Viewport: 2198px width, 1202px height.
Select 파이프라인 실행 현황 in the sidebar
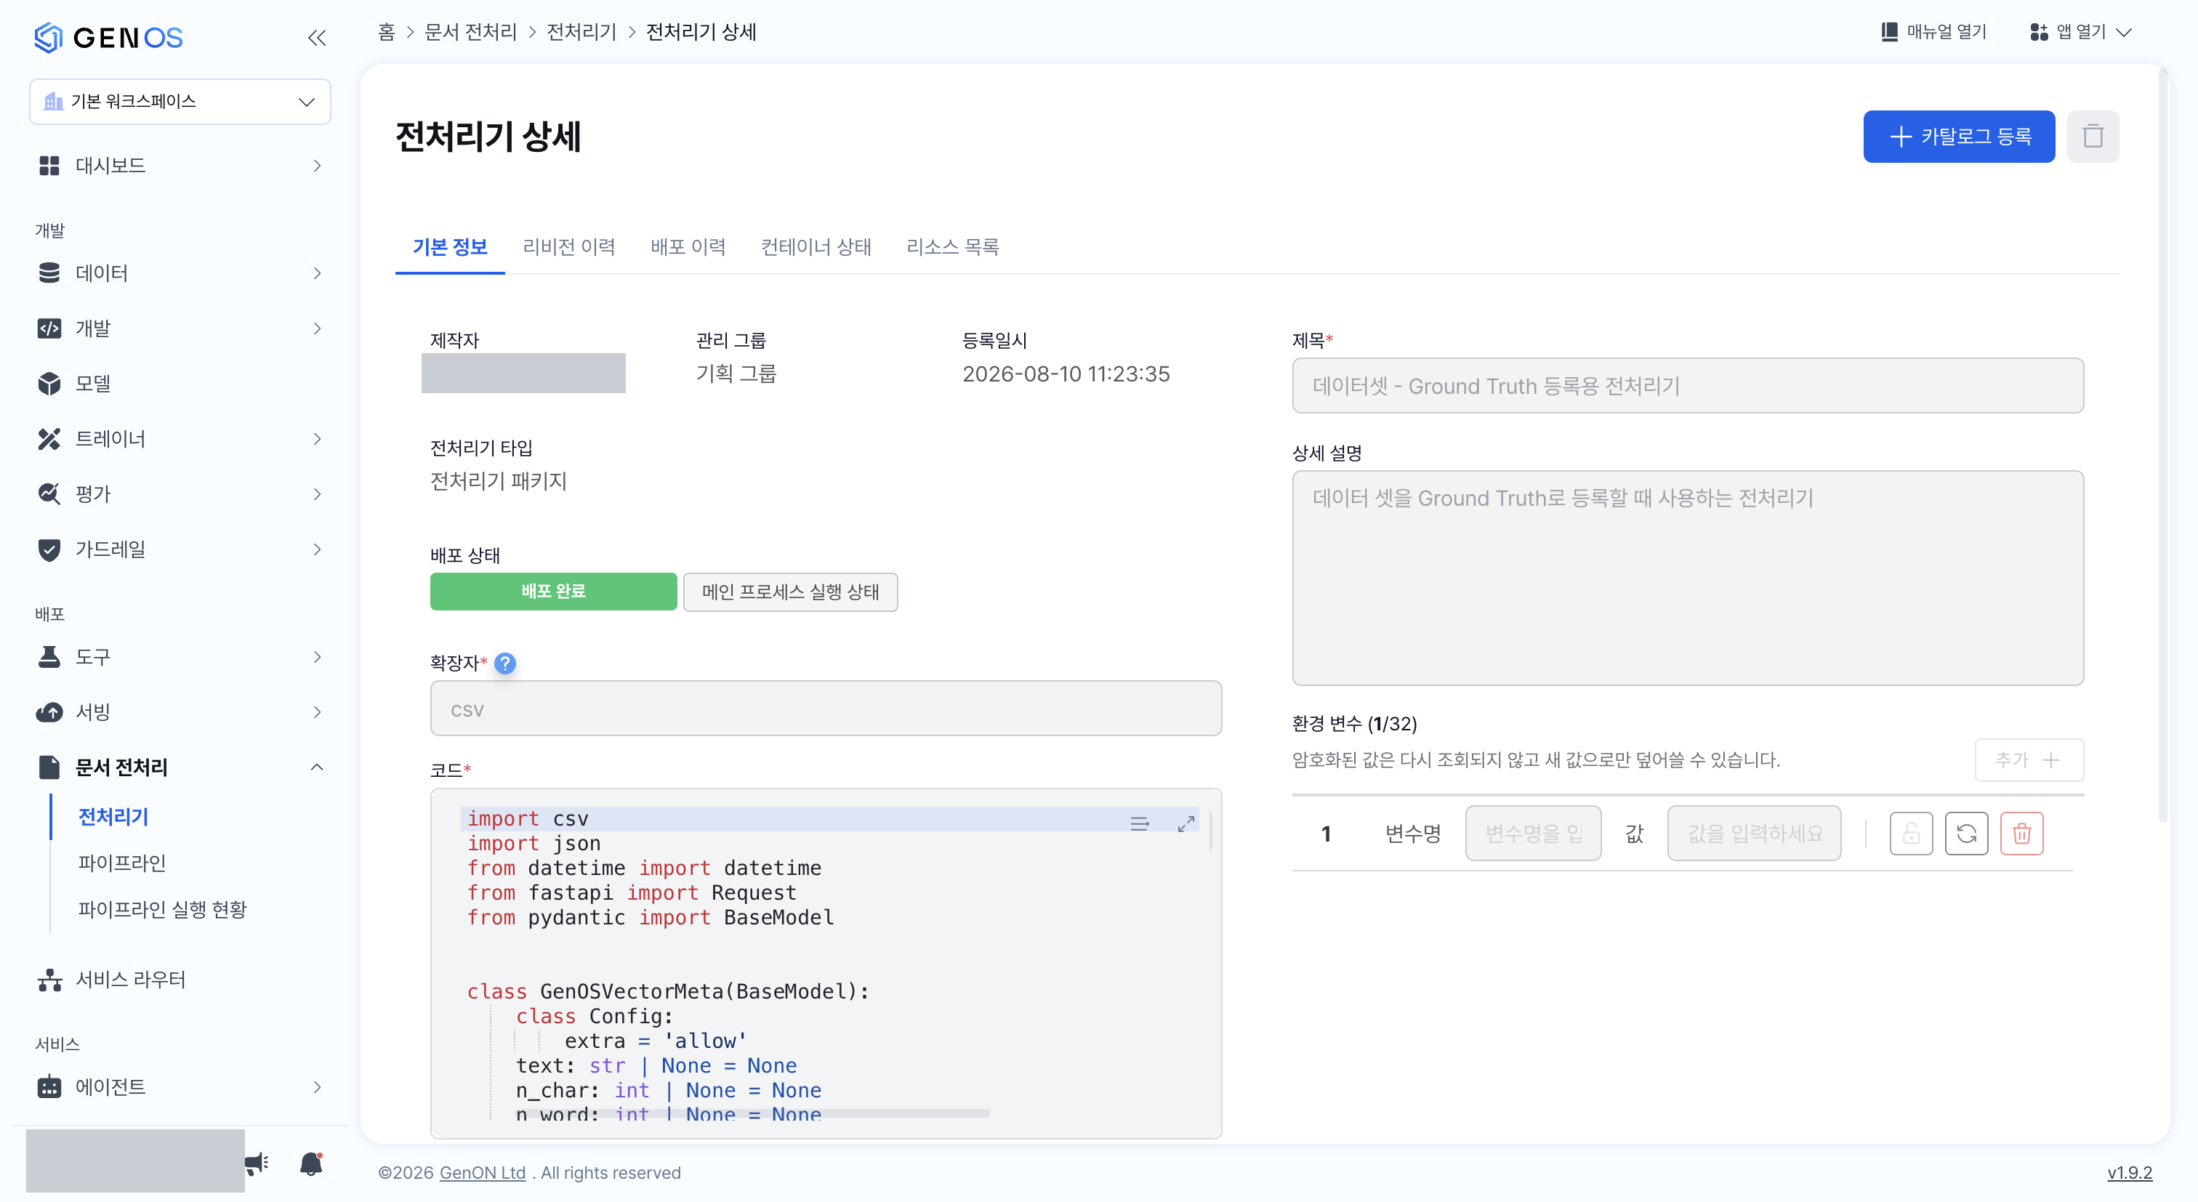pyautogui.click(x=162, y=909)
